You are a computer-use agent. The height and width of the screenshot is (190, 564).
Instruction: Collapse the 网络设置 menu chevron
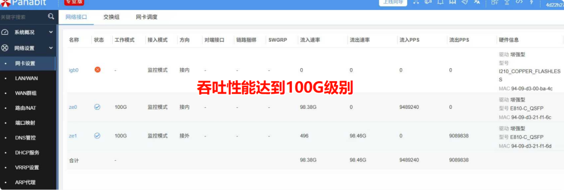[51, 48]
